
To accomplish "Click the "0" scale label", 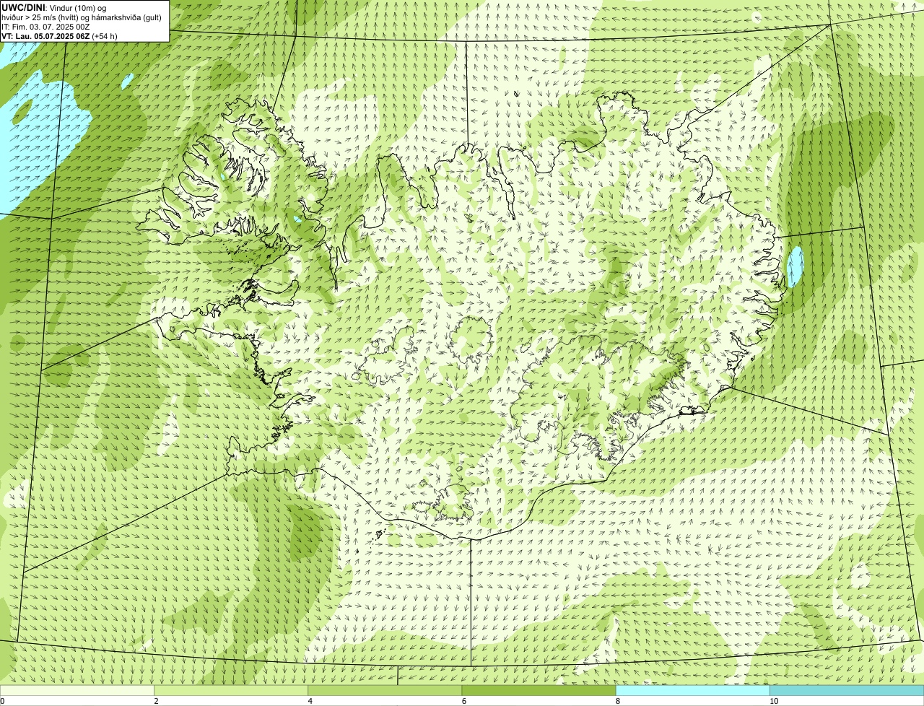I will (x=2, y=701).
